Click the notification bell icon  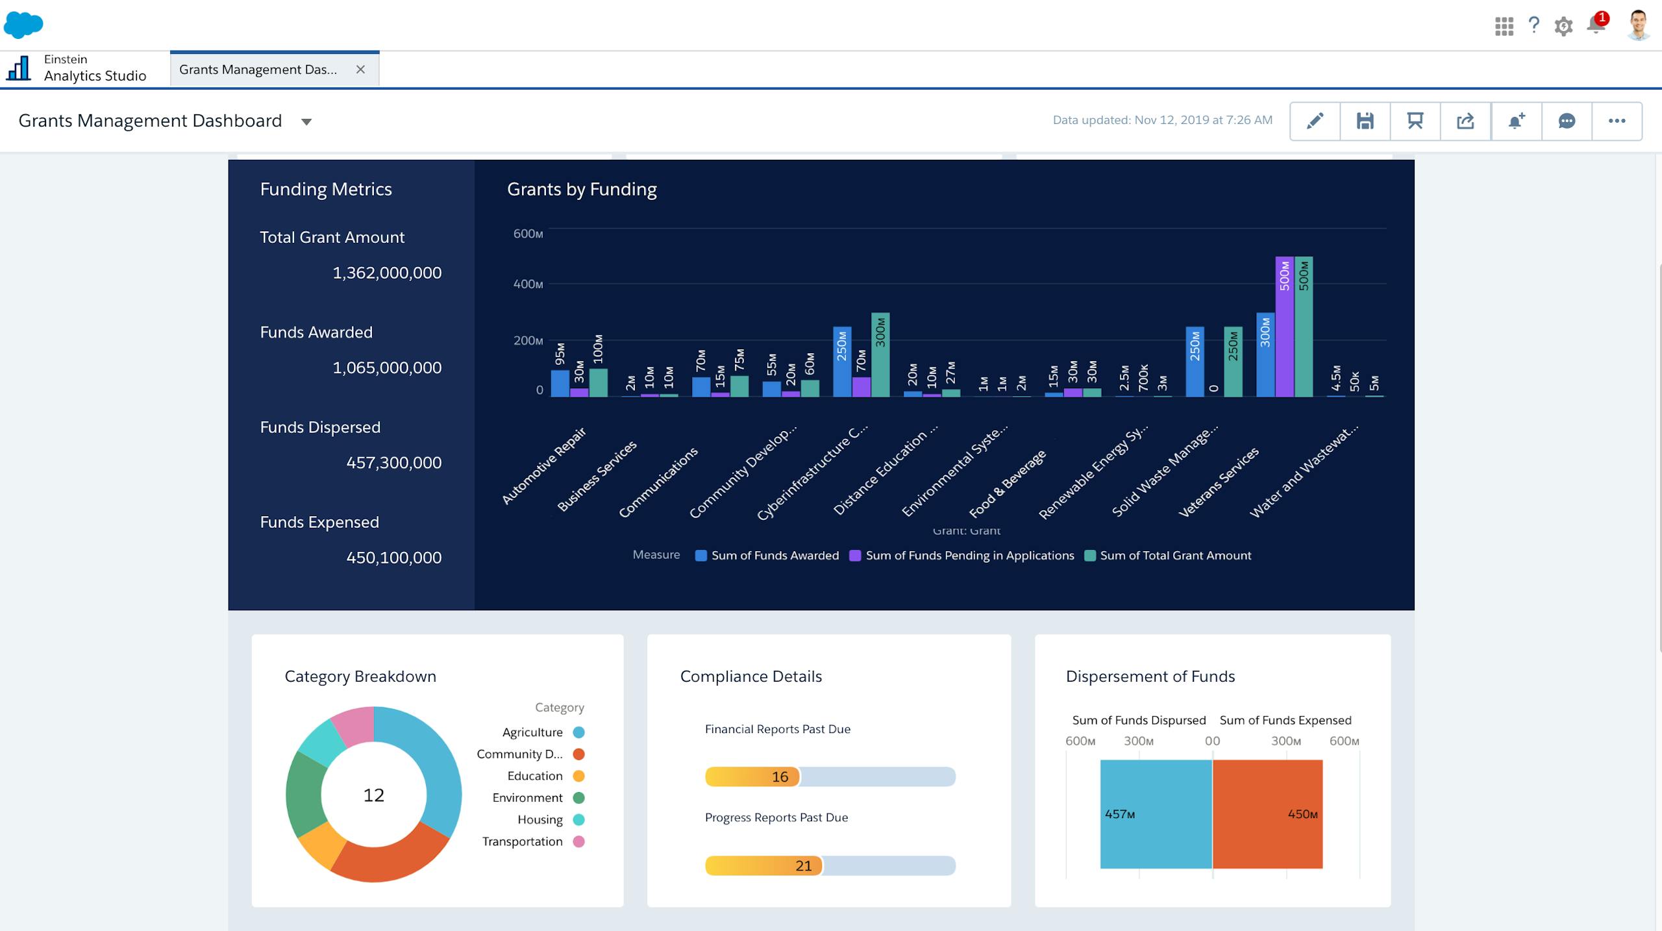(1596, 25)
